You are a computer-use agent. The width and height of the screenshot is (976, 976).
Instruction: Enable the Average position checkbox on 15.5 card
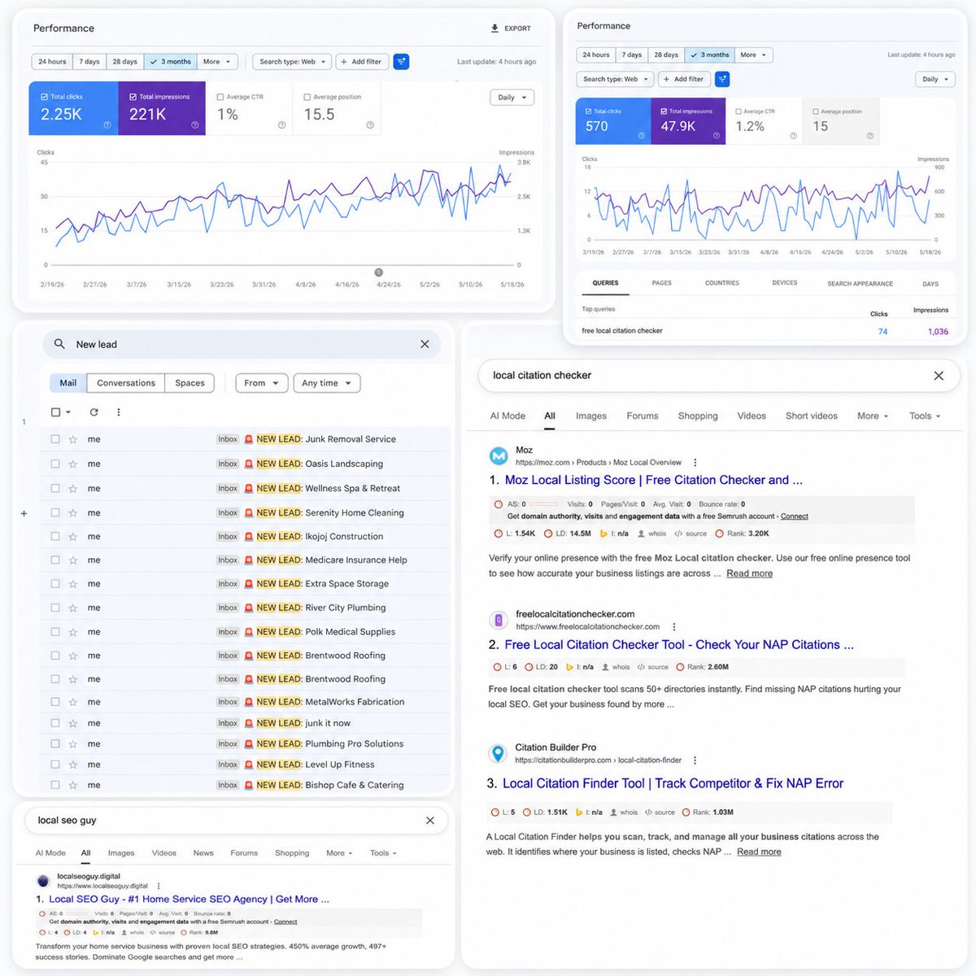307,97
